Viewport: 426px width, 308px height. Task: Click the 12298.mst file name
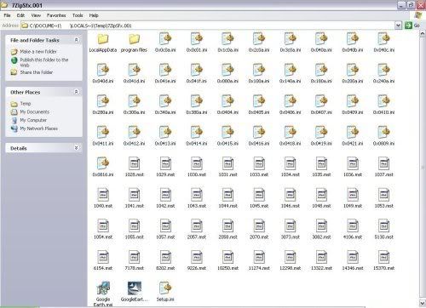tap(290, 268)
